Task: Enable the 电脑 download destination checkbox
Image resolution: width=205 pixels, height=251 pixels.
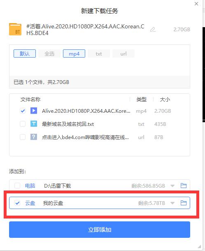Action: pos(17,186)
